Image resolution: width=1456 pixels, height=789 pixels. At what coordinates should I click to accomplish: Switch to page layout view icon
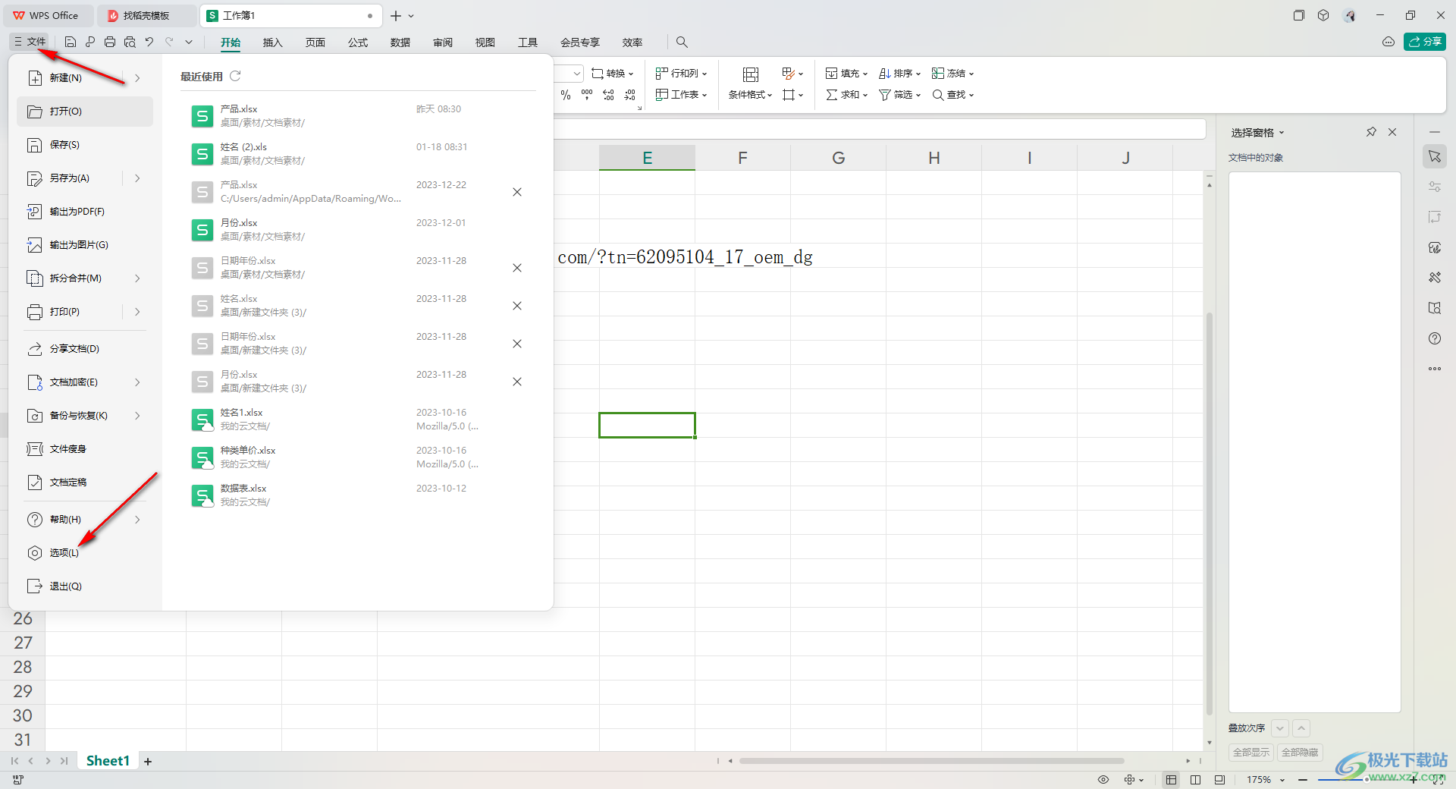(x=1196, y=780)
